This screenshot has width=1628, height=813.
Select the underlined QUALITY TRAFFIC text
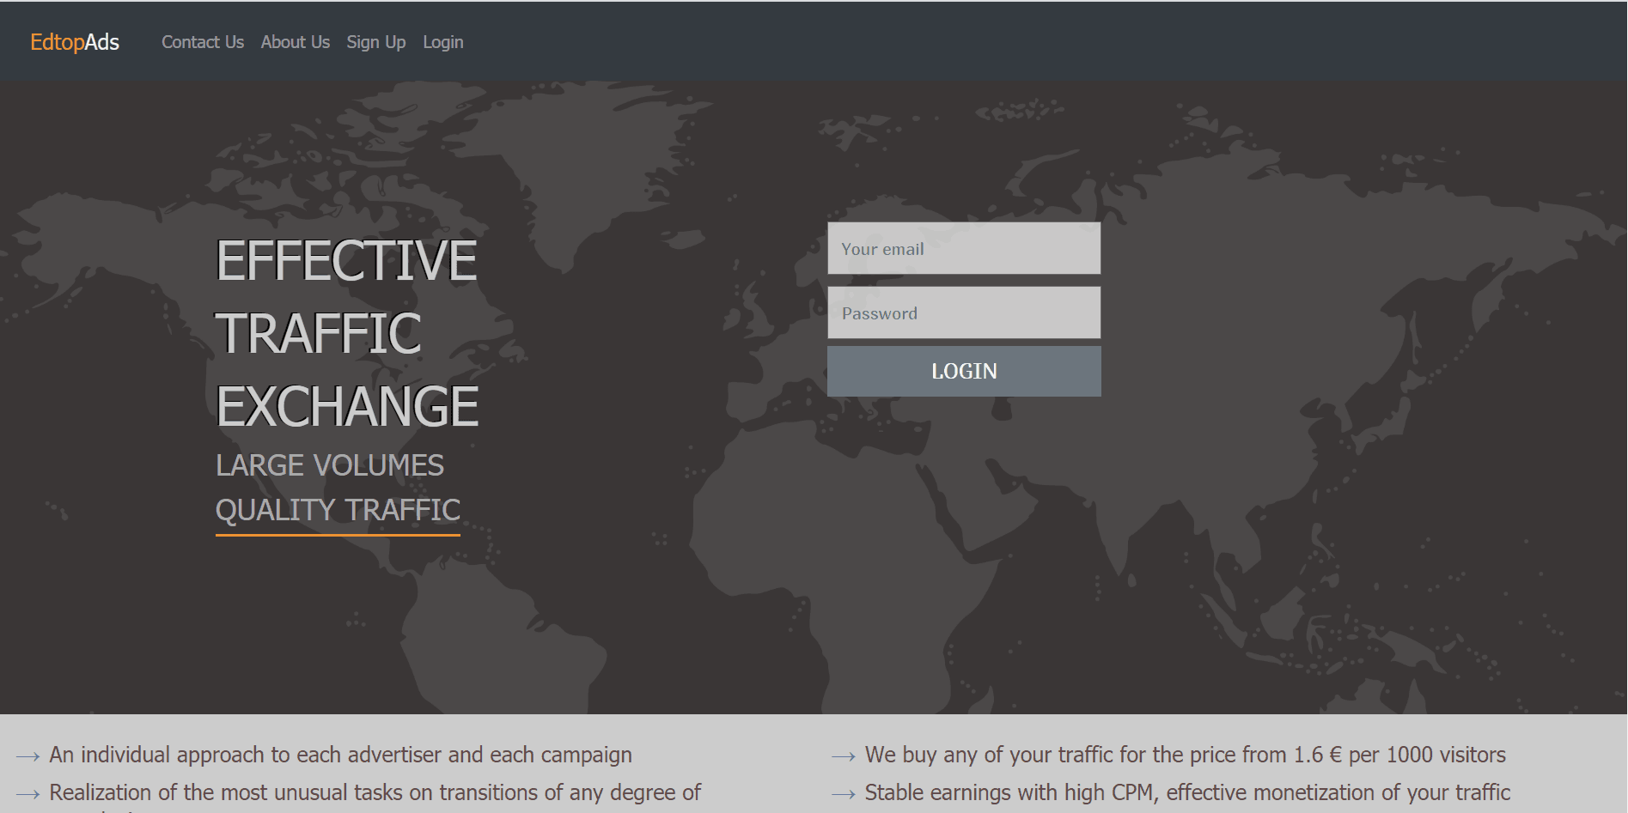(338, 510)
